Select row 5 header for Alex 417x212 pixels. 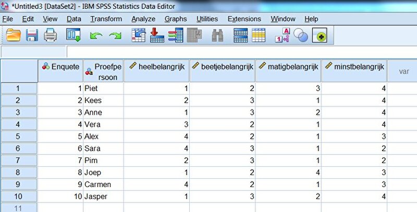click(x=19, y=136)
